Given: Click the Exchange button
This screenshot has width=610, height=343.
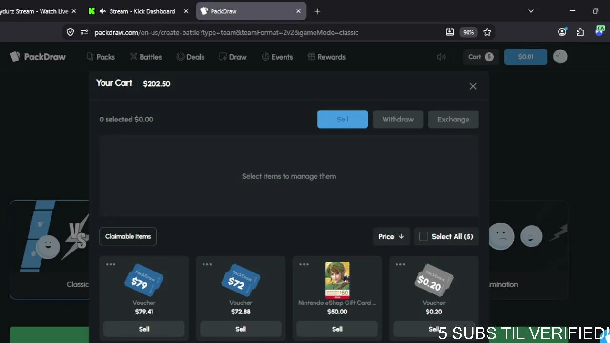Looking at the screenshot, I should click(x=453, y=119).
